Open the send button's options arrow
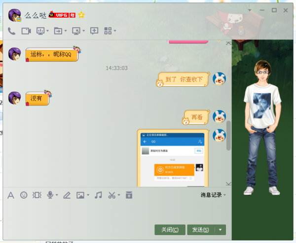The height and width of the screenshot is (243, 296). (221, 230)
